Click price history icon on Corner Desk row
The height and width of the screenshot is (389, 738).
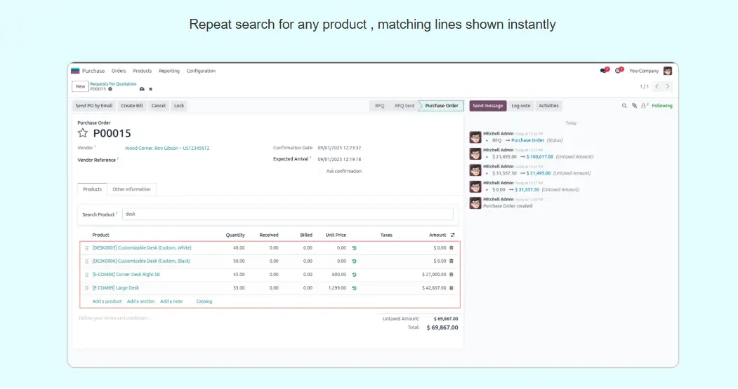pyautogui.click(x=354, y=275)
